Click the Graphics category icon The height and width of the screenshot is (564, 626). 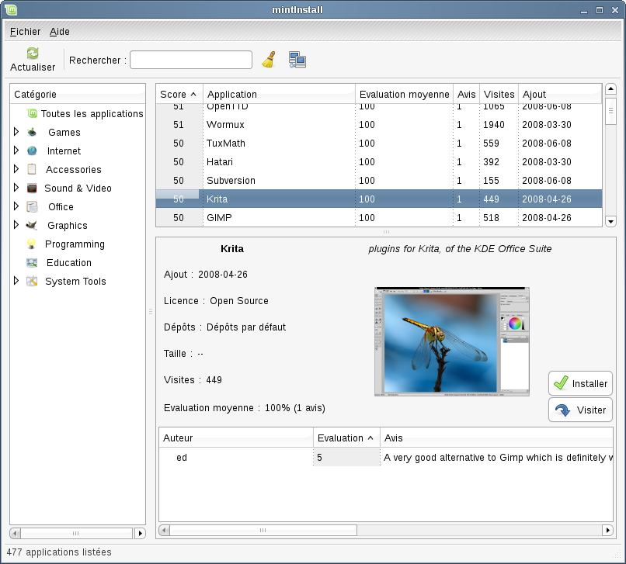pyautogui.click(x=32, y=225)
